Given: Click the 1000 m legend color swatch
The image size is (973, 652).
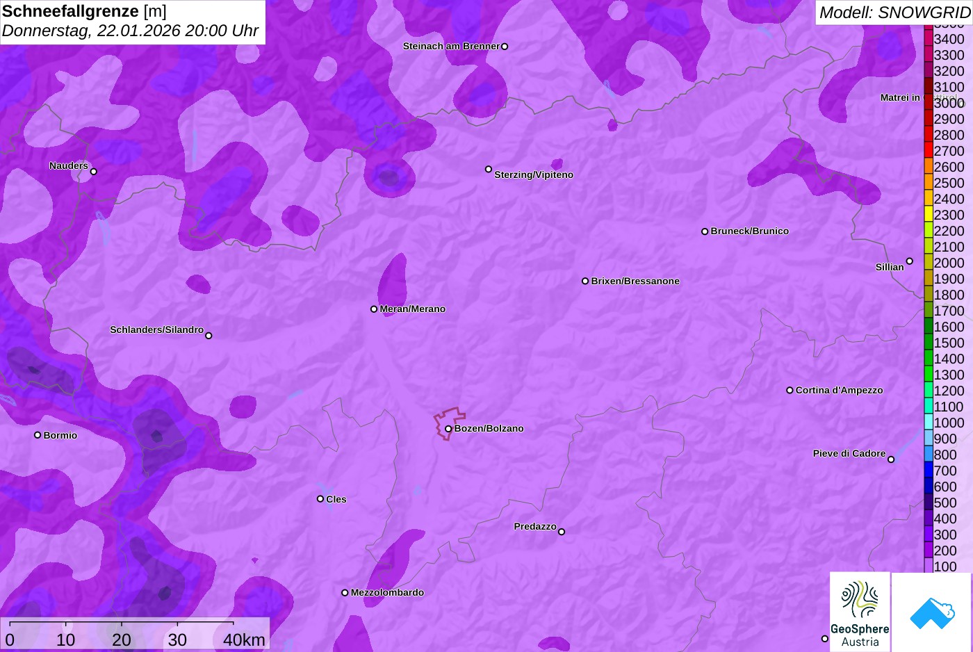Looking at the screenshot, I should tap(929, 423).
